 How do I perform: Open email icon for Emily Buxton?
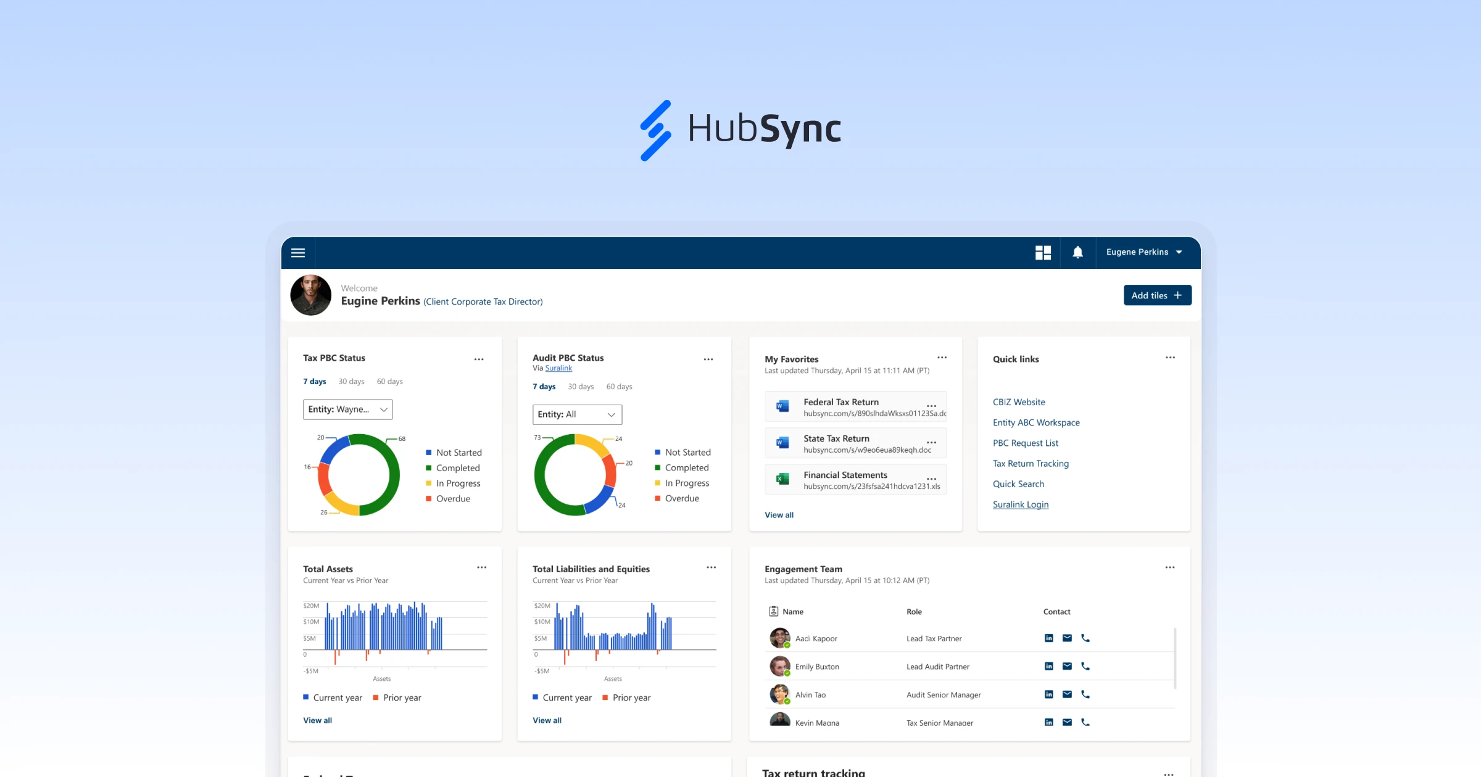1067,666
